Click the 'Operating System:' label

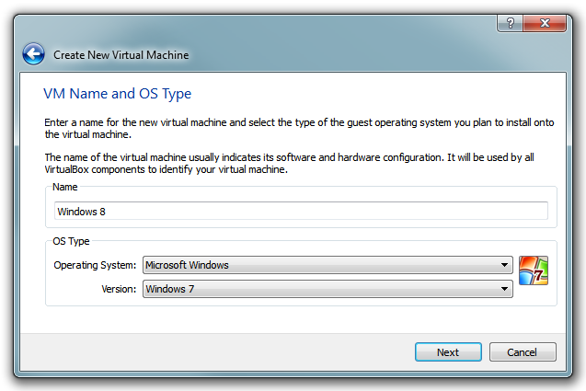(x=95, y=265)
